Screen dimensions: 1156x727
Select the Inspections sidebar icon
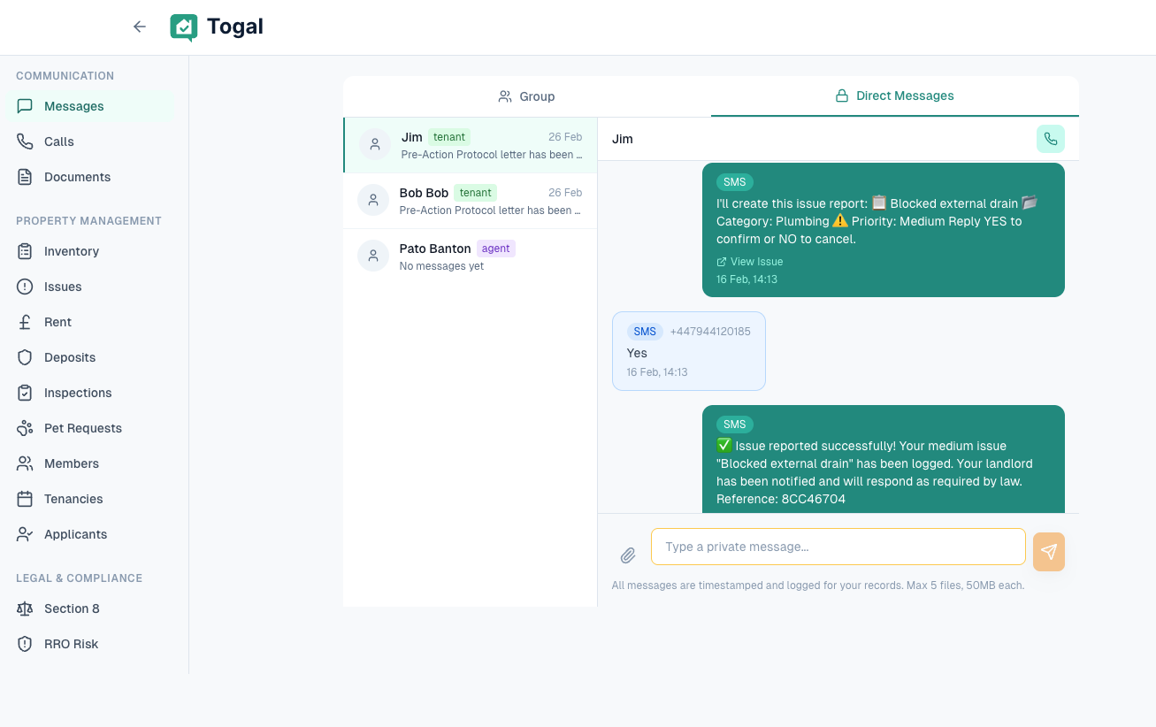[x=26, y=393]
